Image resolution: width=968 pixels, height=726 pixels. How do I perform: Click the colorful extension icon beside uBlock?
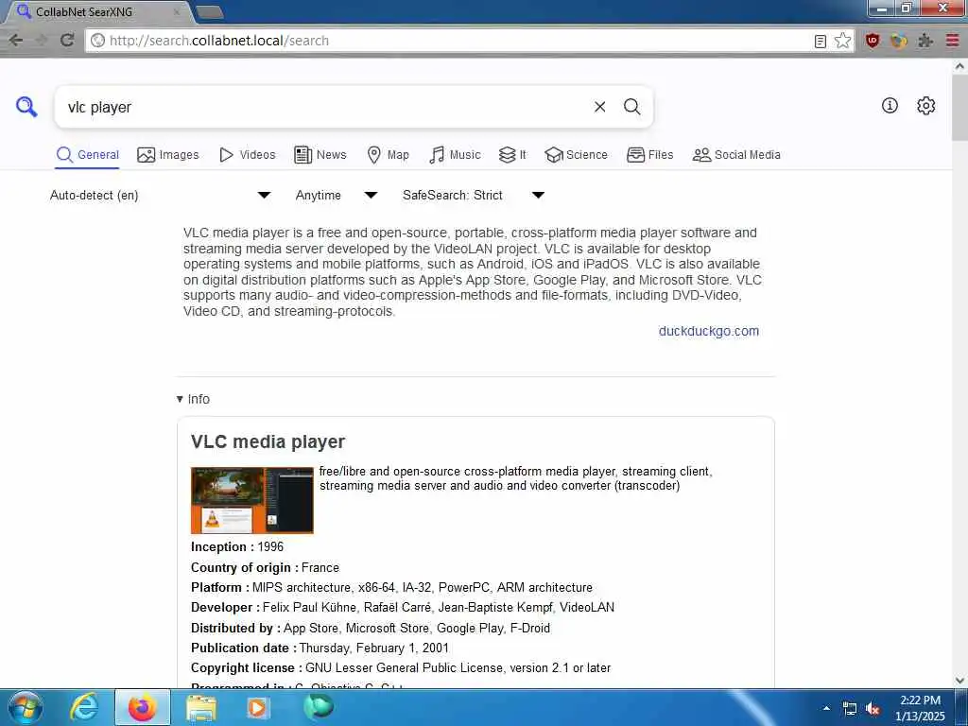coord(899,41)
